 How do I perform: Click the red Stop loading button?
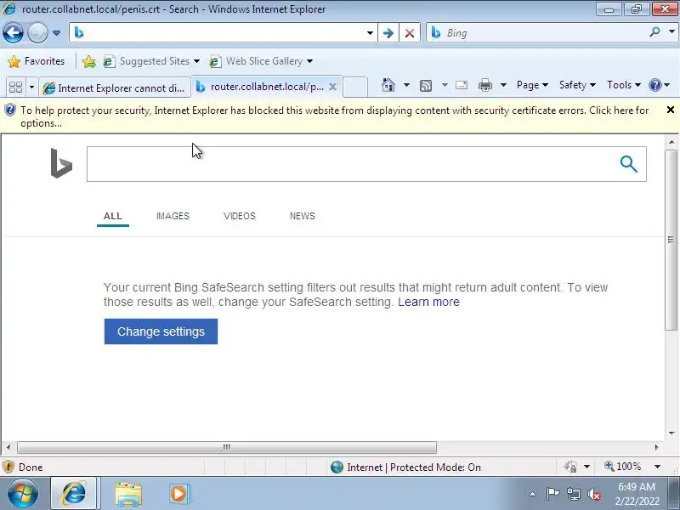point(410,33)
